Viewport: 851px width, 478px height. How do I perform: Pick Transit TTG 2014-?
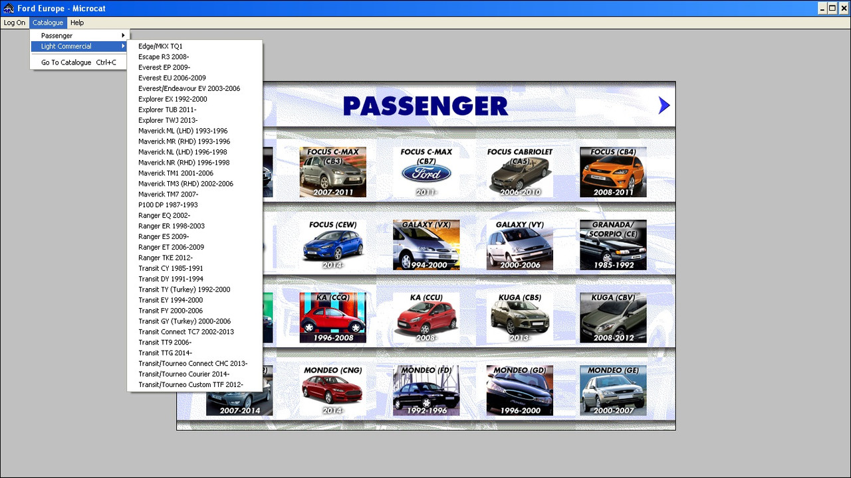click(195, 353)
